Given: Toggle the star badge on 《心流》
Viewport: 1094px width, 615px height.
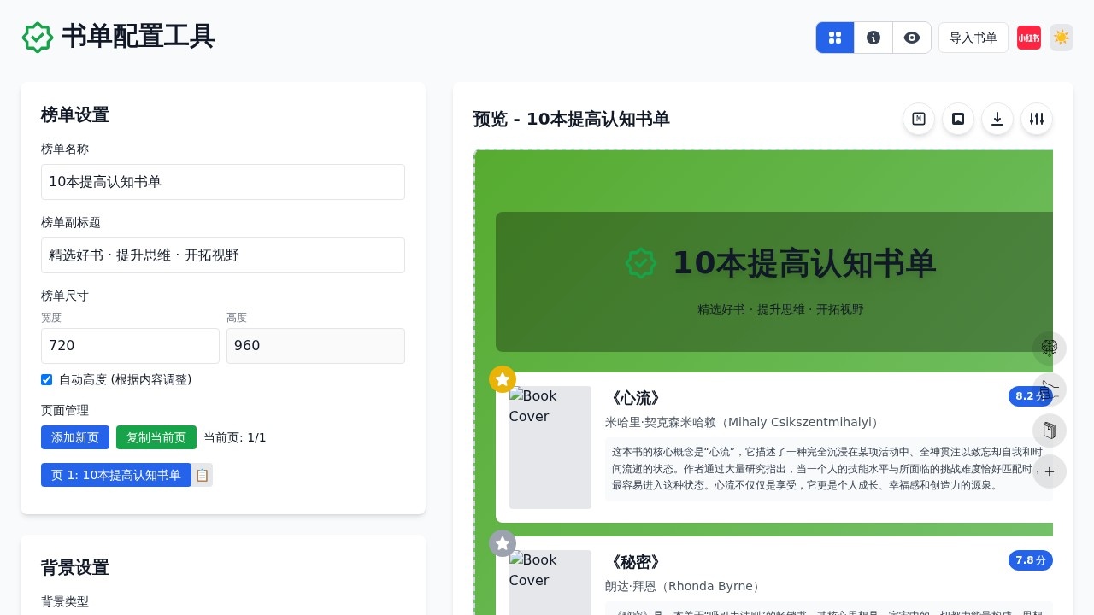Looking at the screenshot, I should coord(503,379).
